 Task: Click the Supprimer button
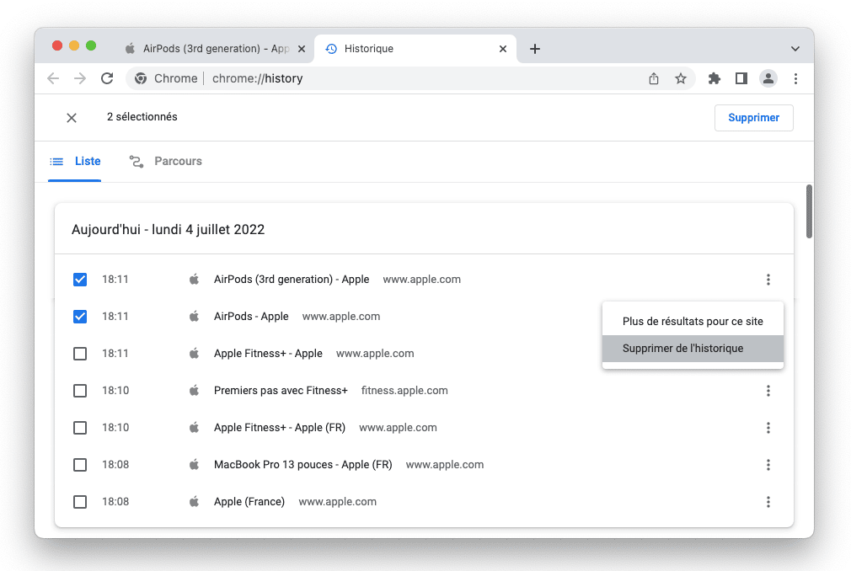click(x=753, y=118)
